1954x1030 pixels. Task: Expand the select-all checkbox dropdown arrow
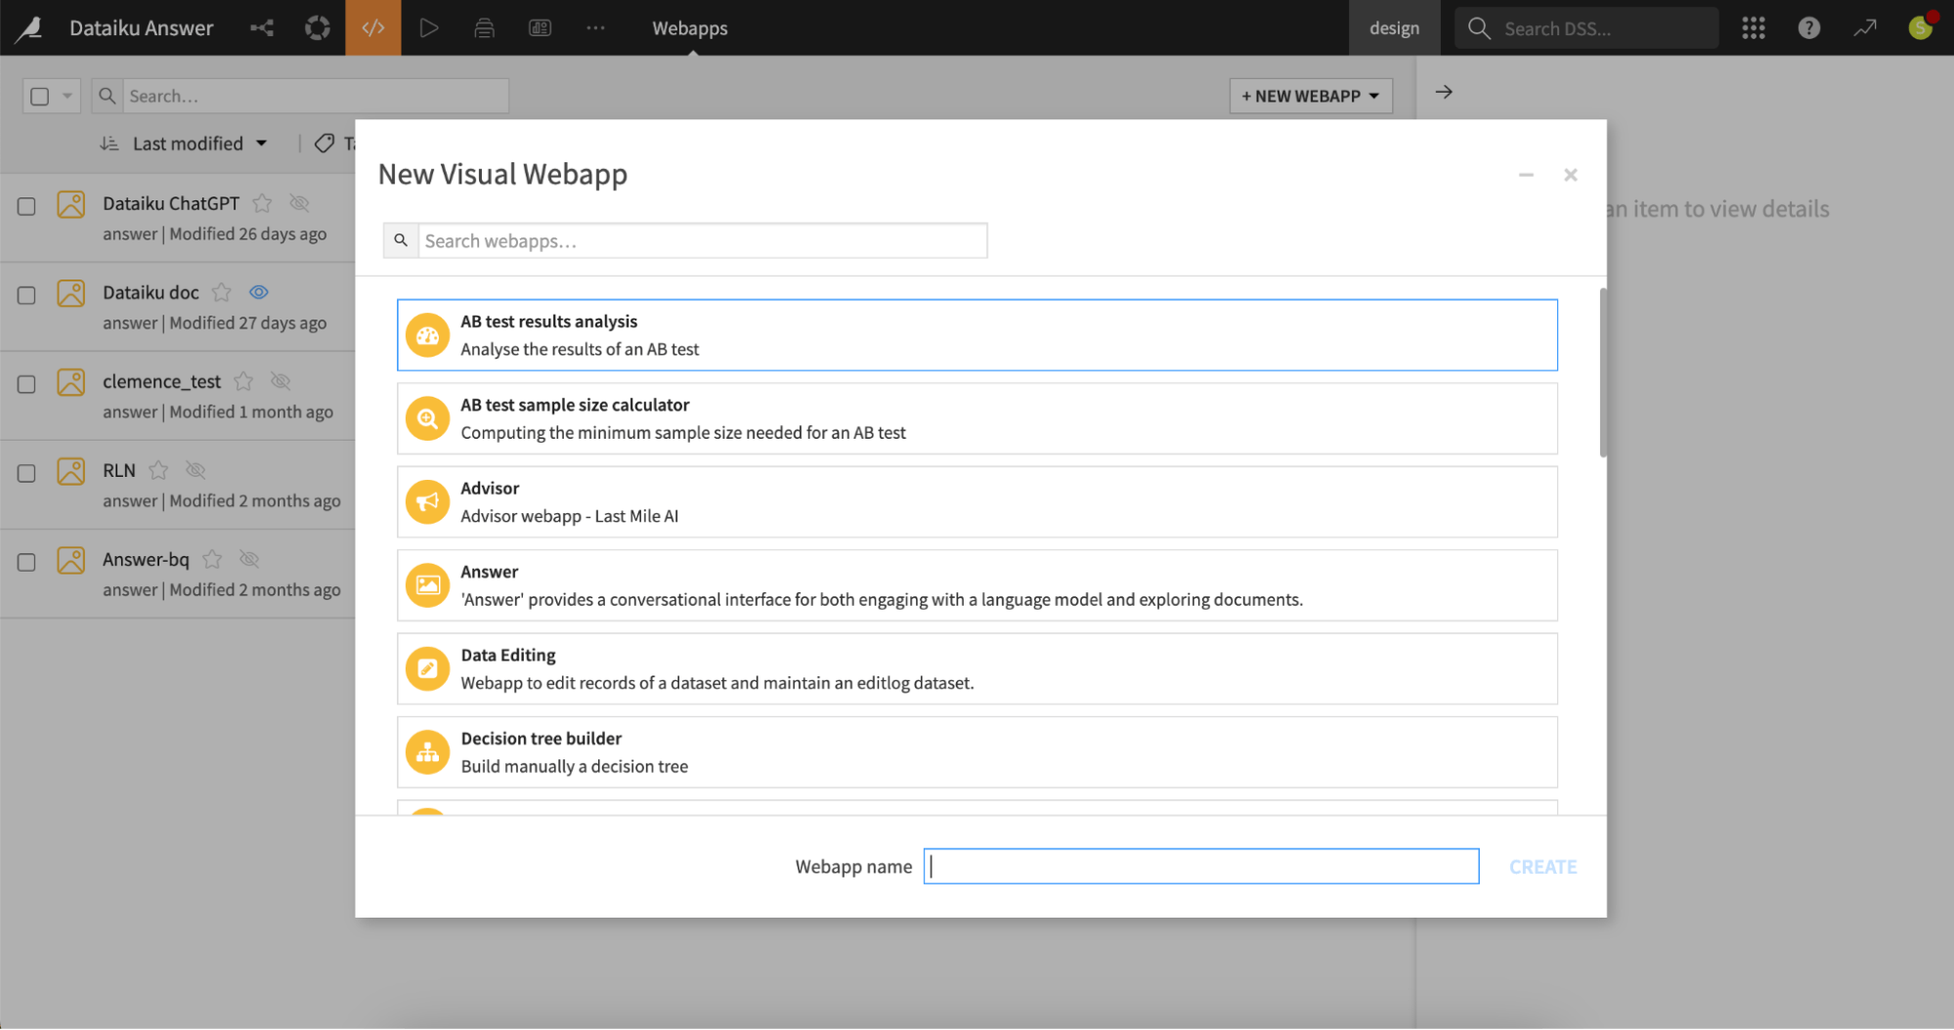pos(66,96)
